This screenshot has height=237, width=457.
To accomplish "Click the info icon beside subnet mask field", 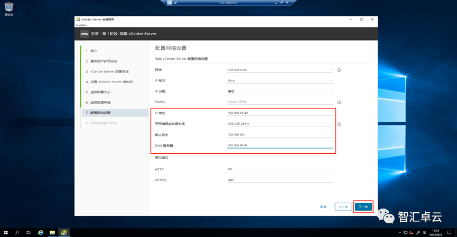I will (x=339, y=124).
